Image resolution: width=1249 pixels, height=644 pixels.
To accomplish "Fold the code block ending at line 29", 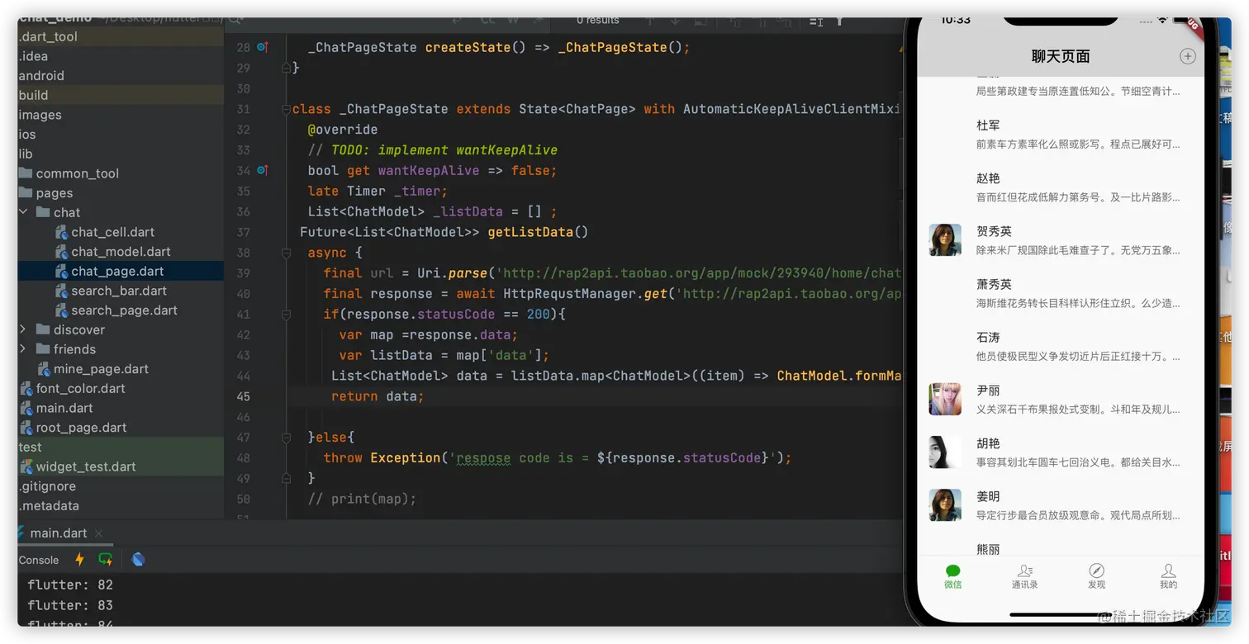I will coord(286,68).
